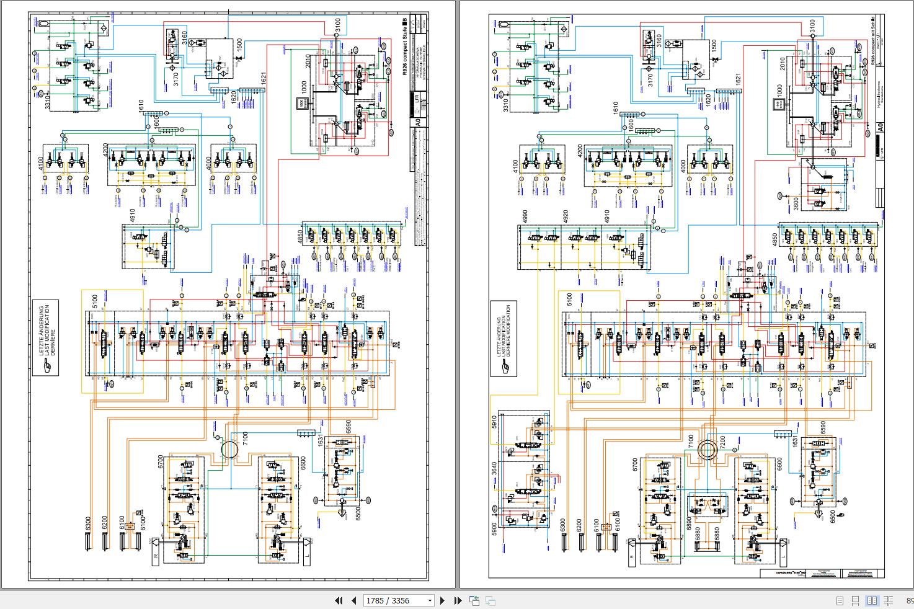Click the 1000 engine block on left page

click(304, 104)
